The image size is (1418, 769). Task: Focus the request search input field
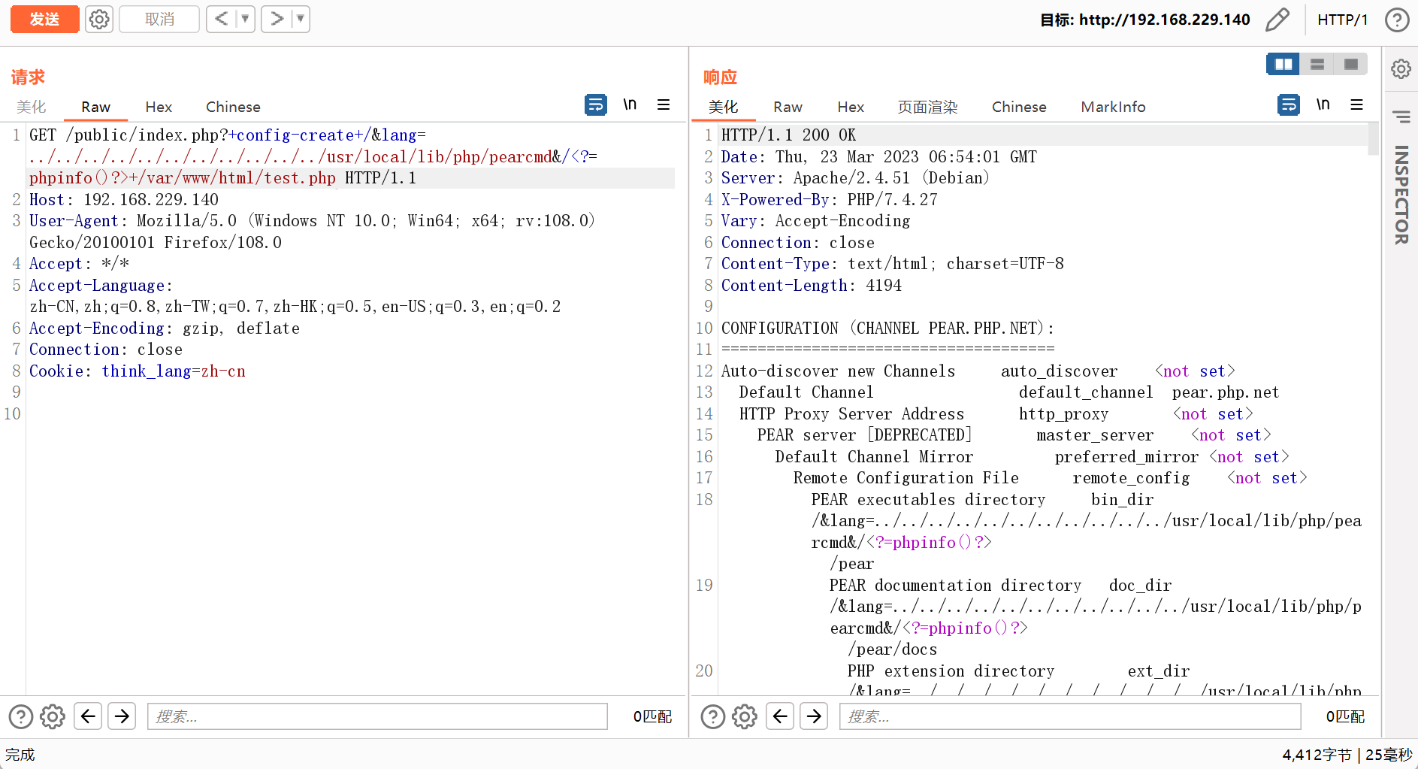[377, 716]
